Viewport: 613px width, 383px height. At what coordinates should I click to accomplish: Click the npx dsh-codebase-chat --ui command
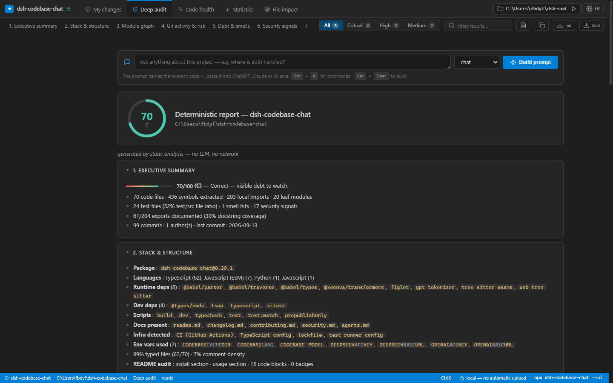coord(568,378)
